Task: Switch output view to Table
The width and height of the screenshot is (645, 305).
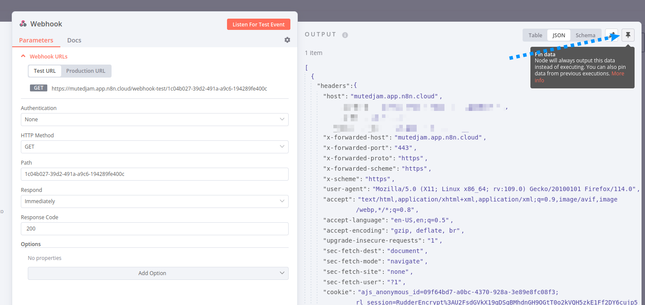Action: (x=535, y=35)
